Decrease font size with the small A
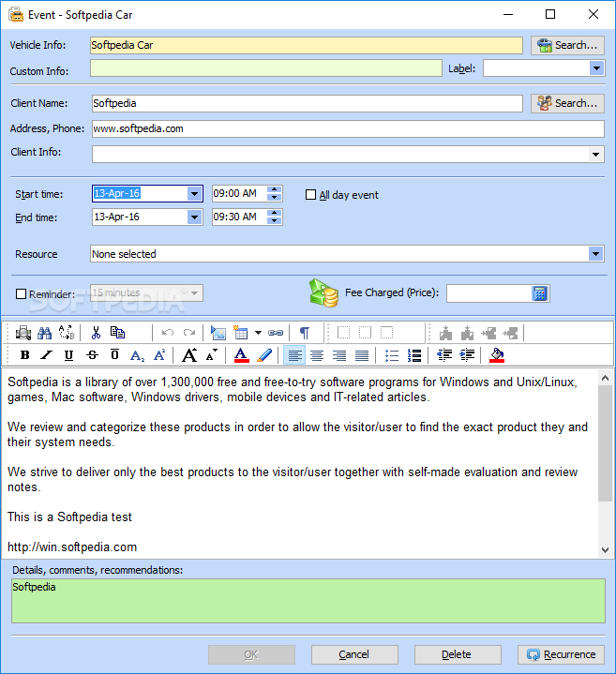This screenshot has height=674, width=616. (x=212, y=355)
